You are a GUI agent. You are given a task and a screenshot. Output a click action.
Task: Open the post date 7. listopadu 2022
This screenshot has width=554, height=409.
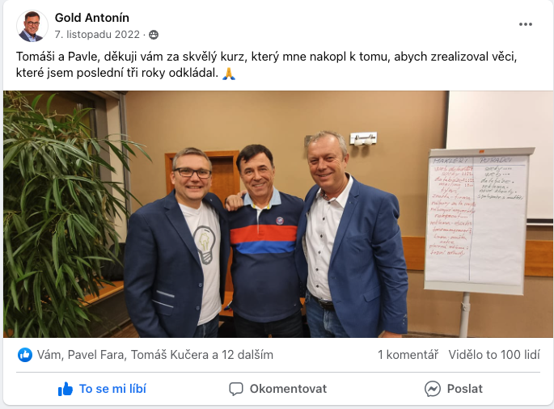tap(97, 35)
